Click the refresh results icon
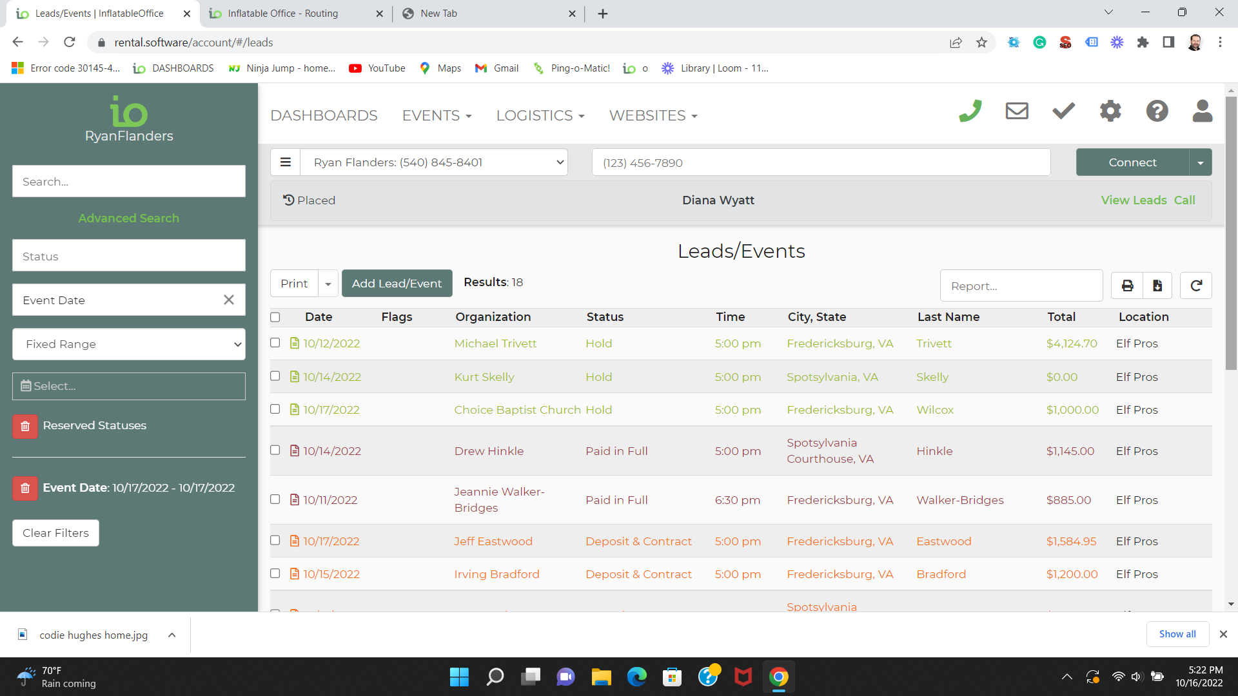 pos(1196,285)
